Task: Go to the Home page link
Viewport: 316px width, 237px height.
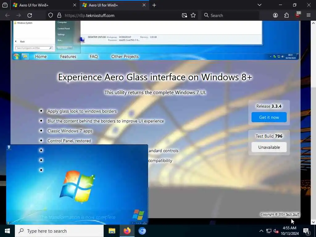Action: point(41,57)
